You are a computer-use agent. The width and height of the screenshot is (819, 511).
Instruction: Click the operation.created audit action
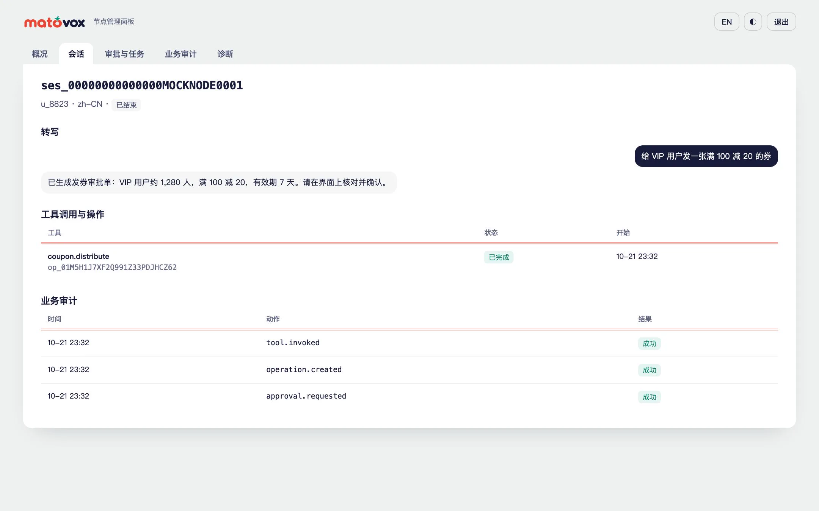304,369
